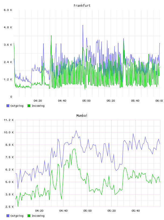This screenshot has height=220, width=164.
Task: Select the Incoming legend label under Mumbai
Action: click(x=38, y=216)
